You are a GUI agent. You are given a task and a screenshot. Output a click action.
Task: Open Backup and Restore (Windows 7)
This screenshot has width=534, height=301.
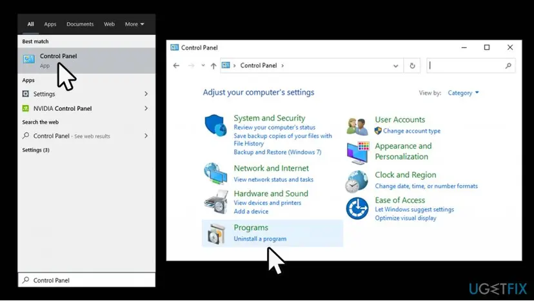click(277, 152)
